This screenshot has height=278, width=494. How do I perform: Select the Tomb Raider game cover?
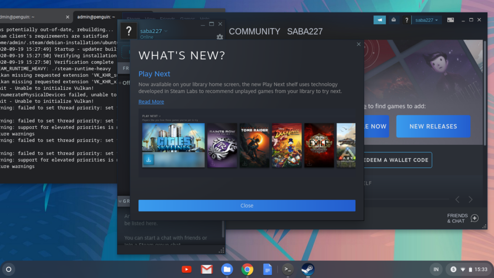pyautogui.click(x=254, y=145)
